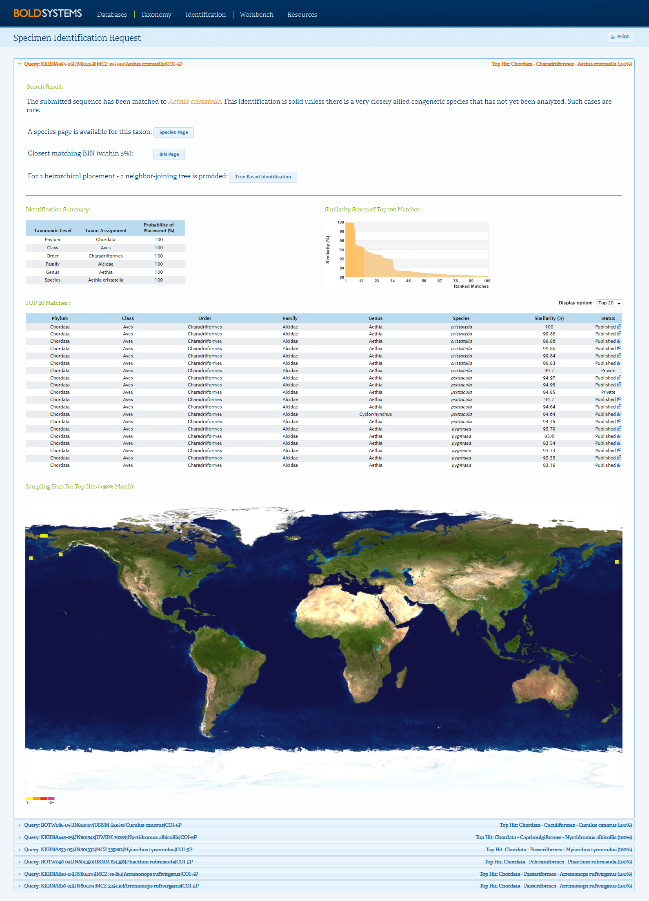This screenshot has height=901, width=649.
Task: Click the Cyclorrhynchus genus cell
Action: click(376, 414)
